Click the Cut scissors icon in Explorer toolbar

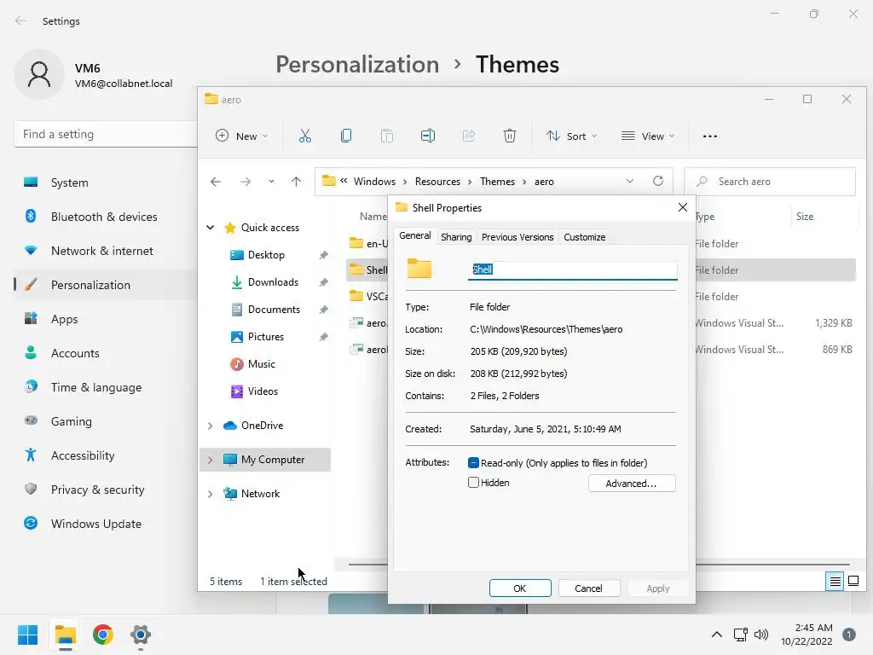coord(305,136)
